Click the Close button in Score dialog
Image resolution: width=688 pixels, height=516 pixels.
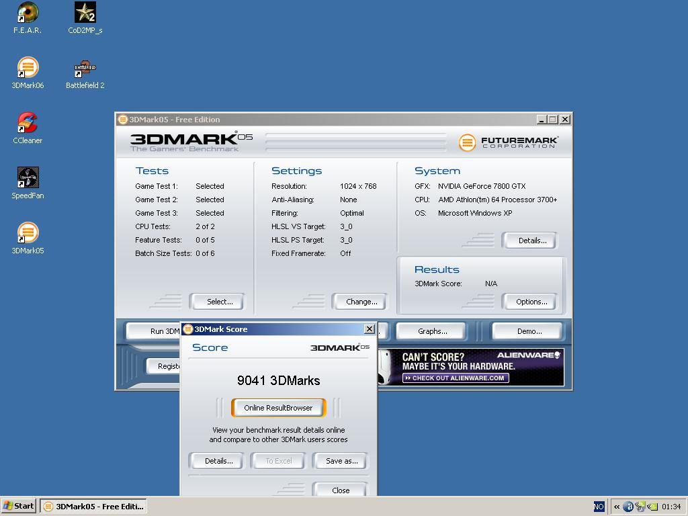[341, 490]
